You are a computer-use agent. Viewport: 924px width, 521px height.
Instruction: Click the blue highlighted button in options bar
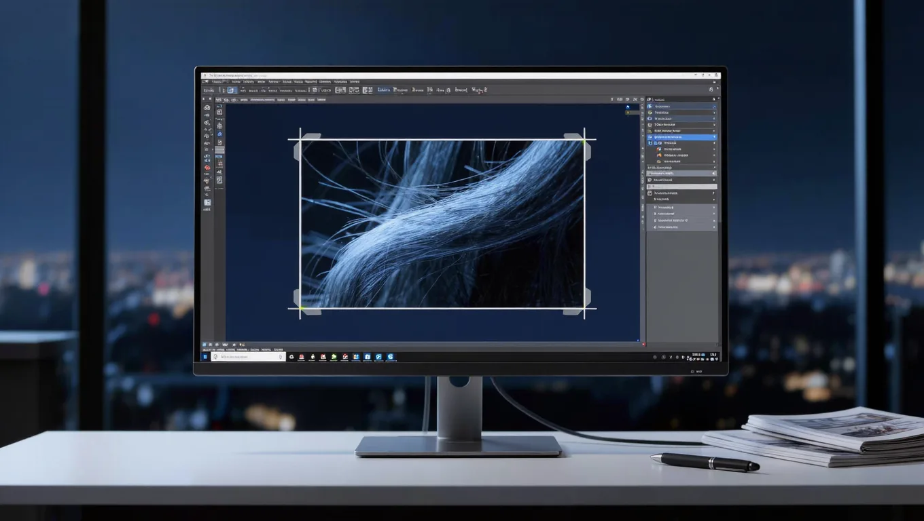click(232, 90)
